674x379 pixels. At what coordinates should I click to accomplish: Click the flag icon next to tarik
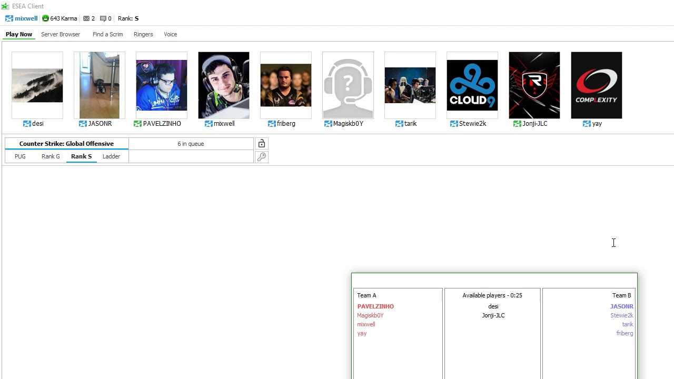(399, 124)
